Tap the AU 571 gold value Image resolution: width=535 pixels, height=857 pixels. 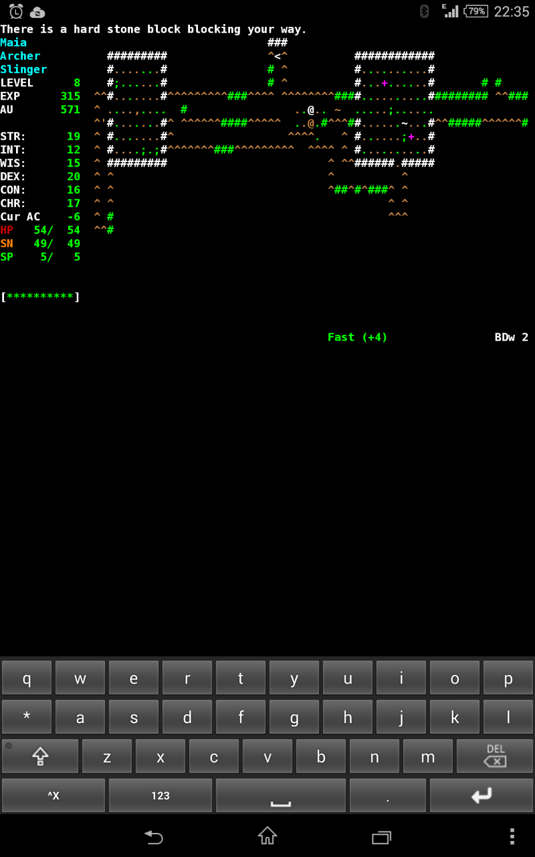point(40,110)
